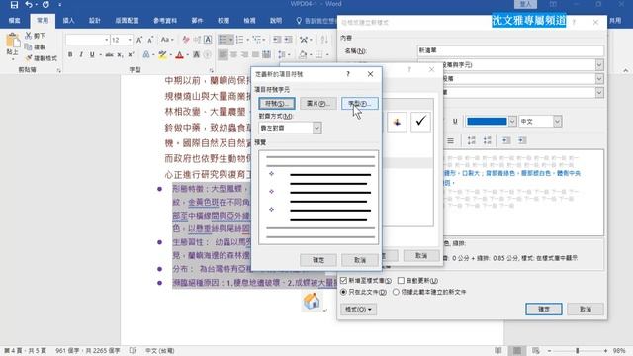The width and height of the screenshot is (633, 356).
Task: Click the Copy (複製) icon in ribbon
Action: pyautogui.click(x=29, y=46)
